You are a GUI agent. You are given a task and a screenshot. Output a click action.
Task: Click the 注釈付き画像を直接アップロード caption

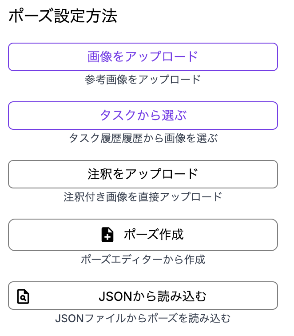click(143, 197)
